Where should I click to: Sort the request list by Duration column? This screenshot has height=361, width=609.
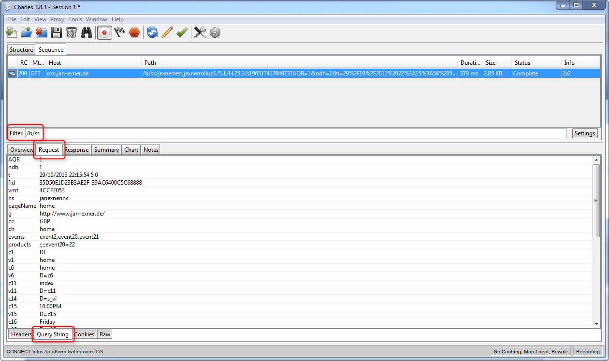470,63
